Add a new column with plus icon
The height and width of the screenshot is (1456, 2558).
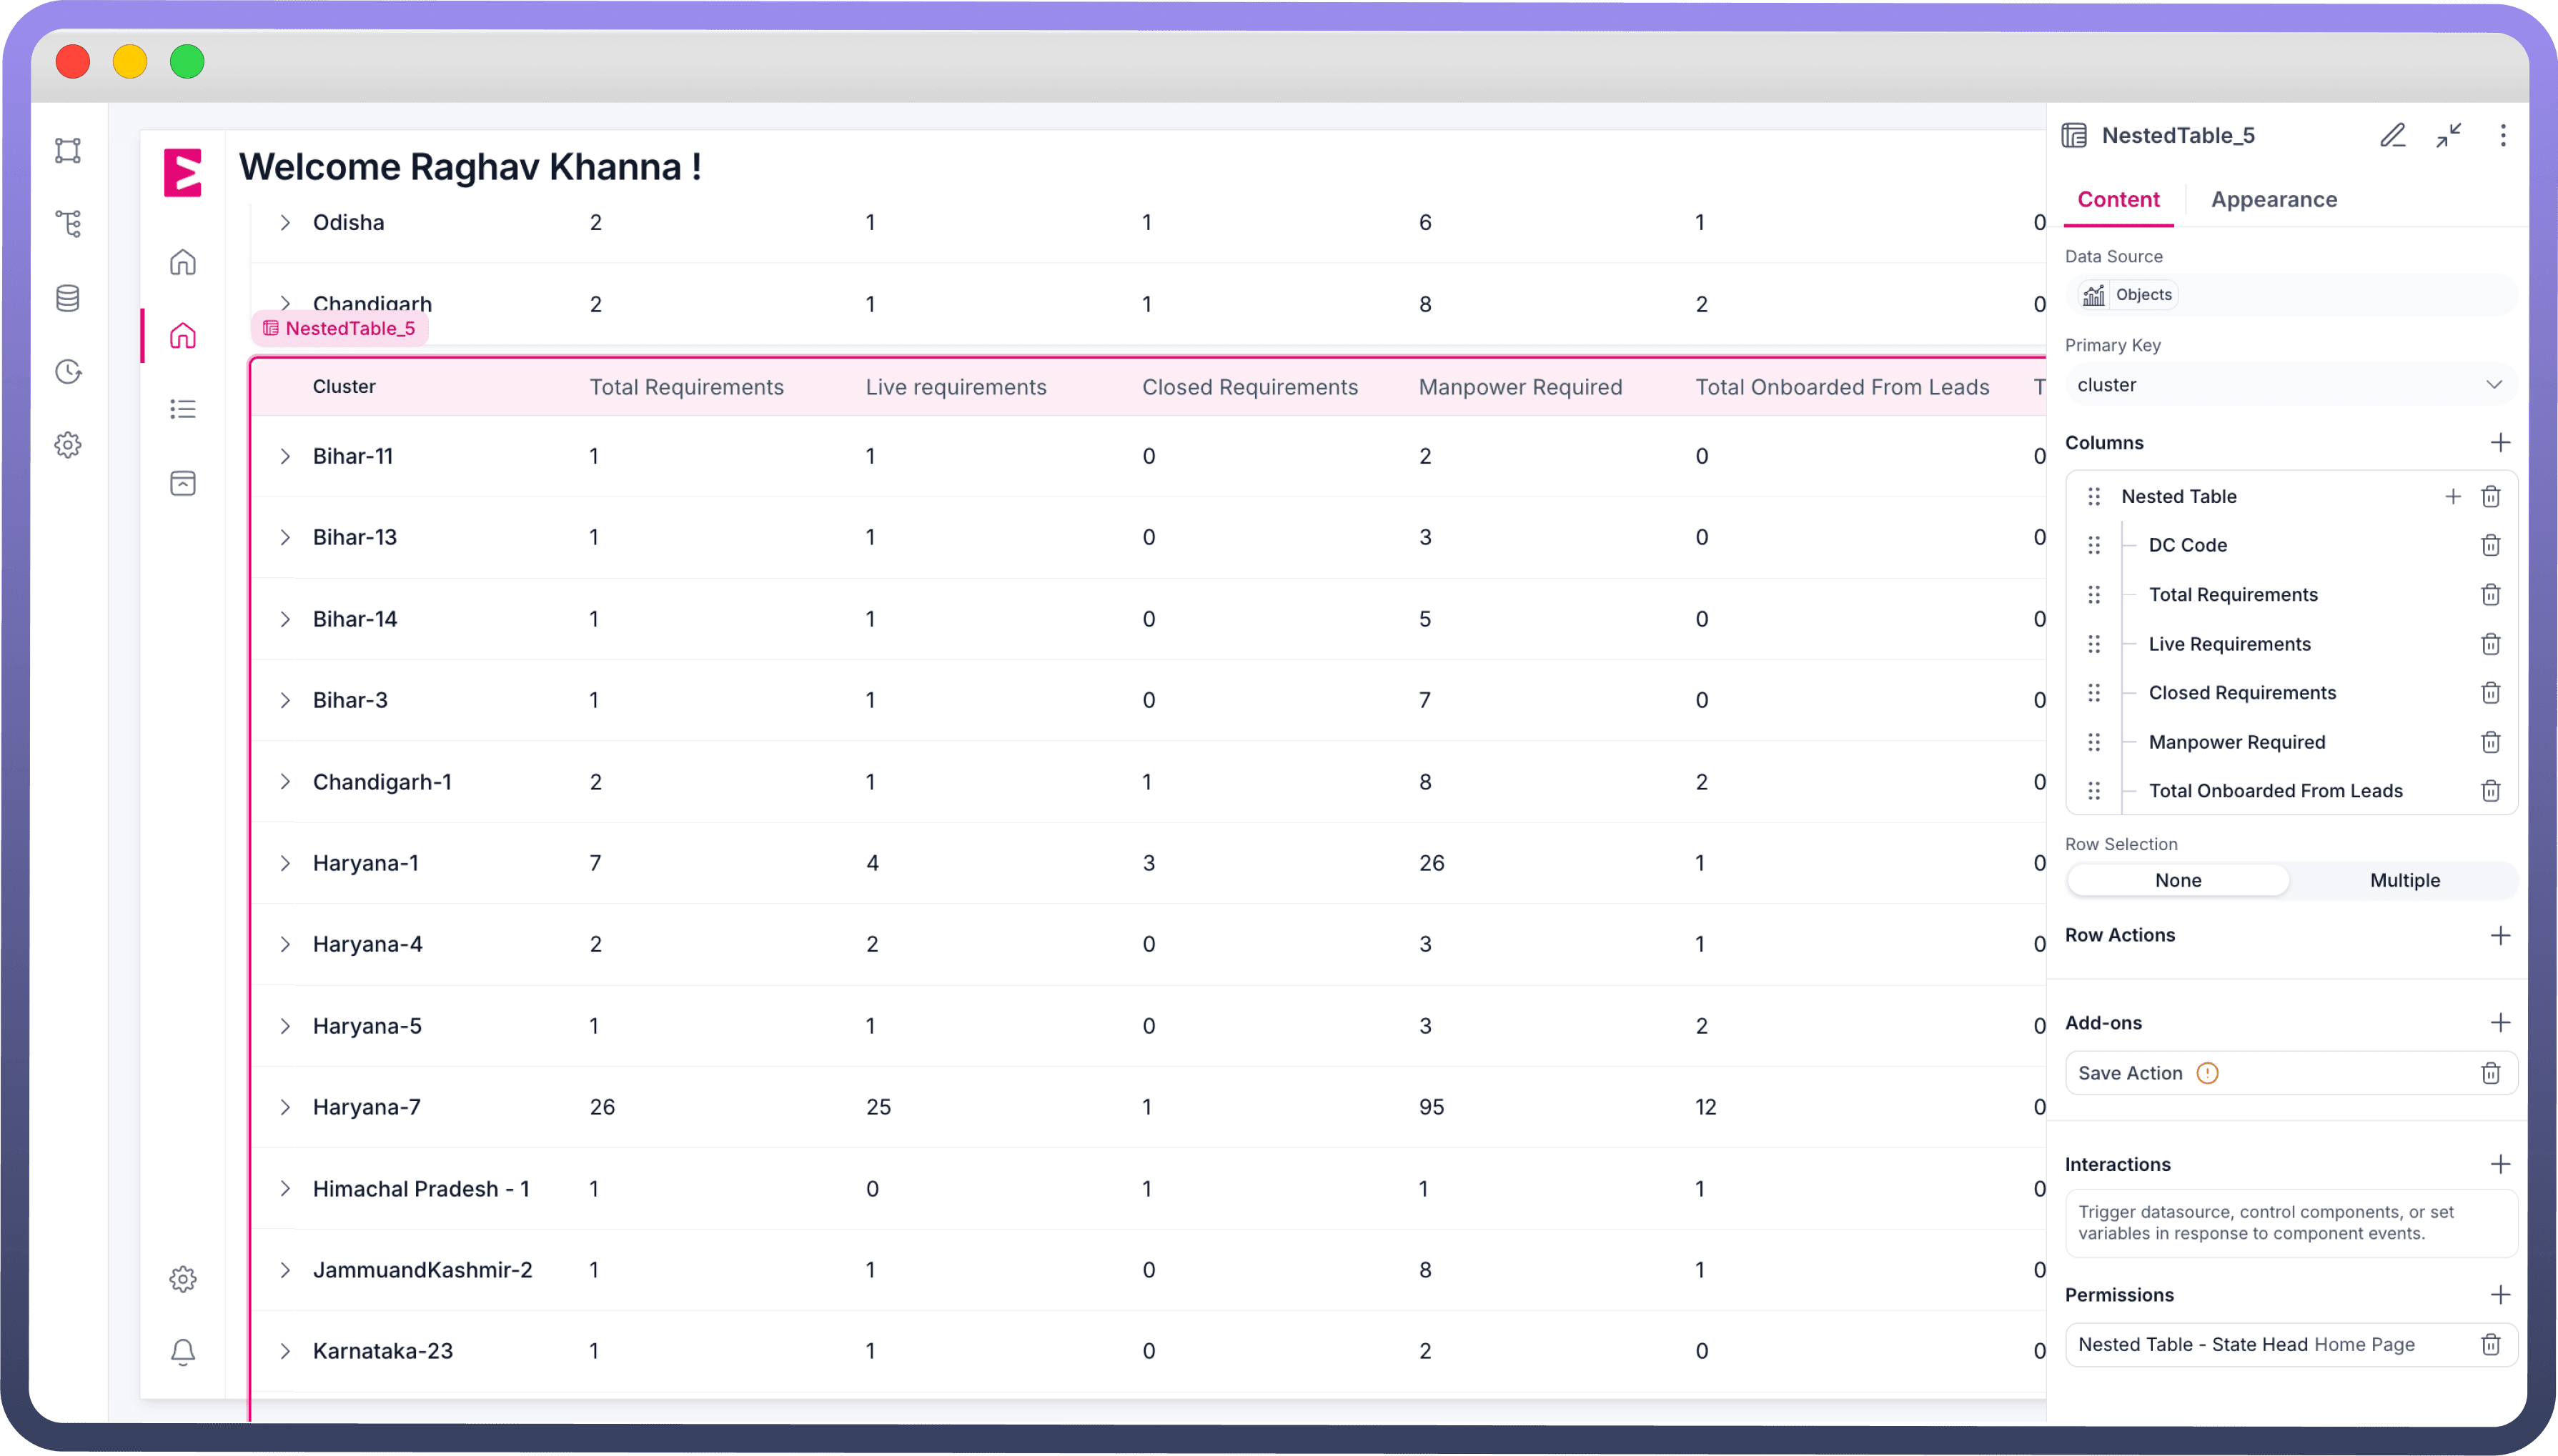[x=2500, y=442]
